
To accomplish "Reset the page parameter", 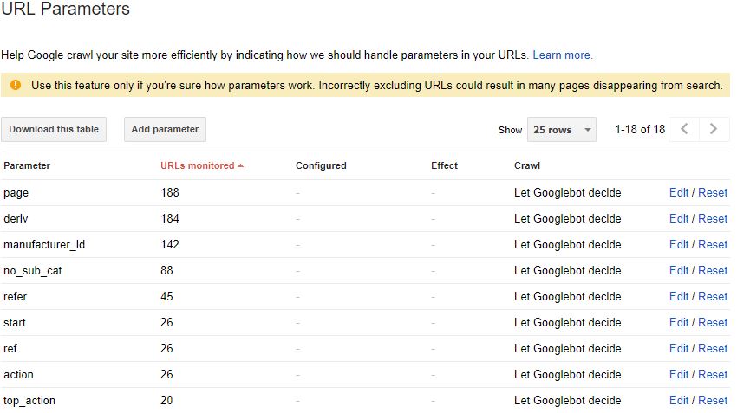I will coord(713,193).
